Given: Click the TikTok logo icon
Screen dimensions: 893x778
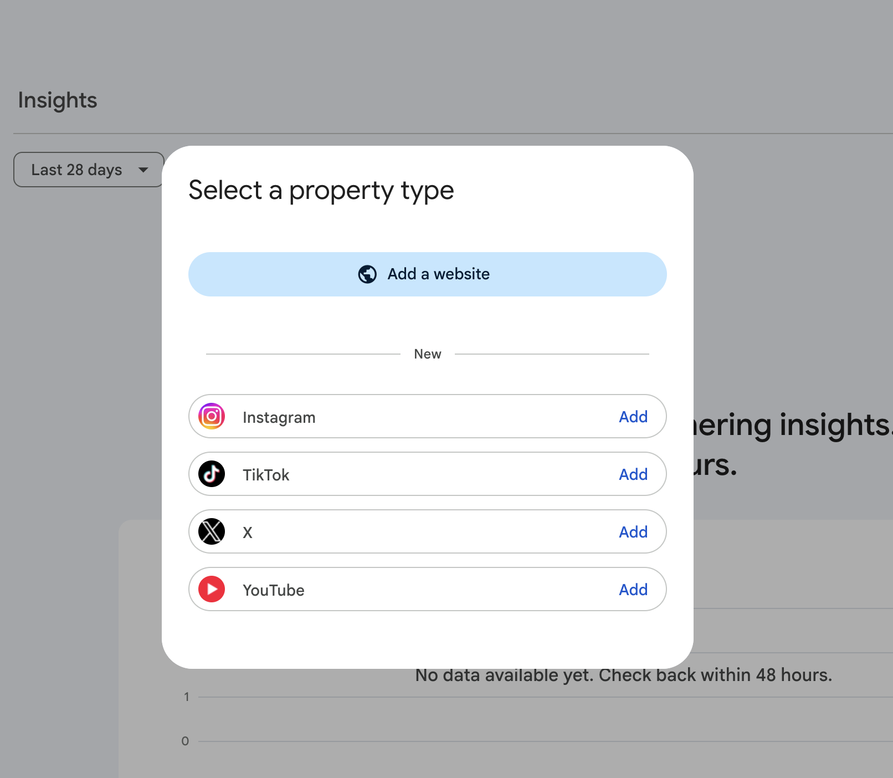Looking at the screenshot, I should [212, 474].
